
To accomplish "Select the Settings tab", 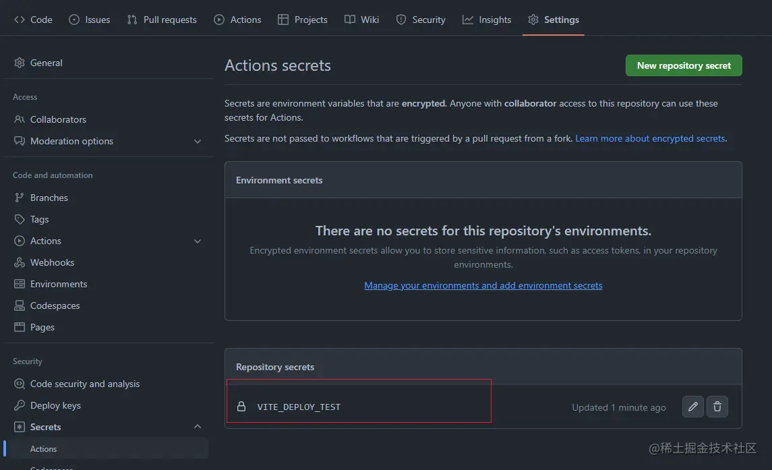I will pyautogui.click(x=554, y=20).
